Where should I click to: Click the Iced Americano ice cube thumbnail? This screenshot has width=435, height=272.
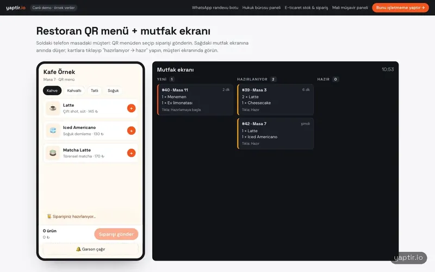(53, 131)
